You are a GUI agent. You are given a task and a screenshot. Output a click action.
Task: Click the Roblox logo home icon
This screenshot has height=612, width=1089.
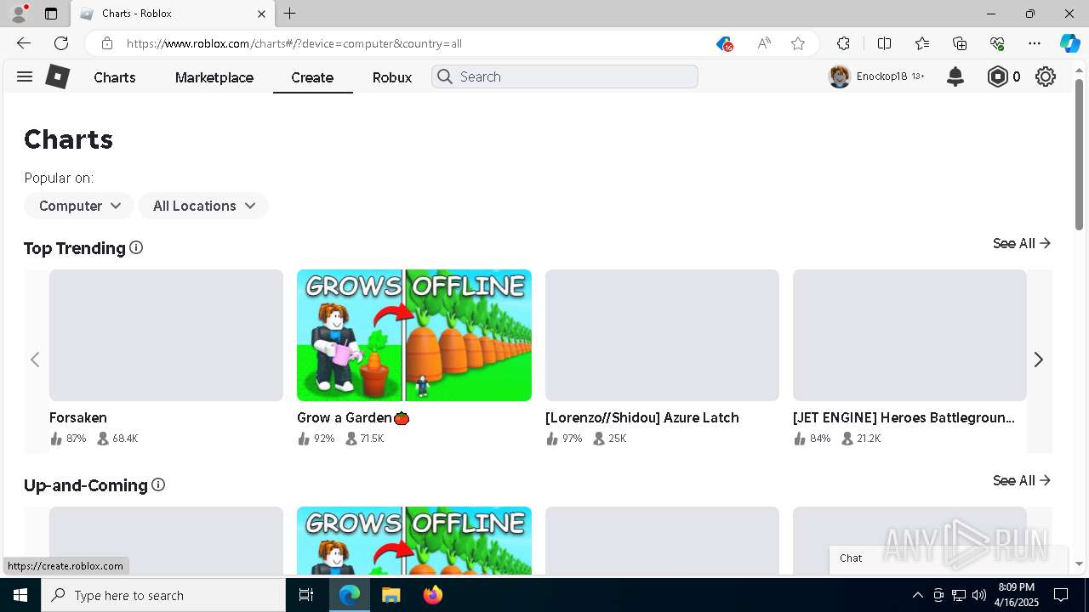click(57, 76)
